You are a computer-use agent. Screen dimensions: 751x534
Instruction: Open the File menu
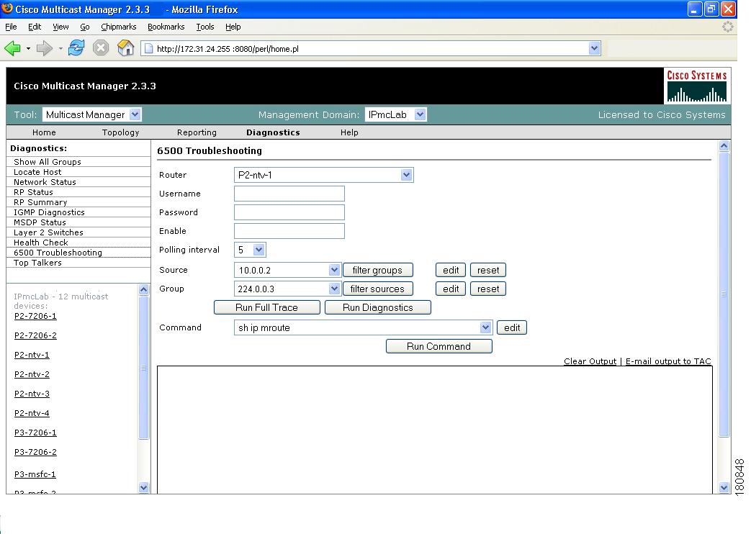[x=11, y=27]
